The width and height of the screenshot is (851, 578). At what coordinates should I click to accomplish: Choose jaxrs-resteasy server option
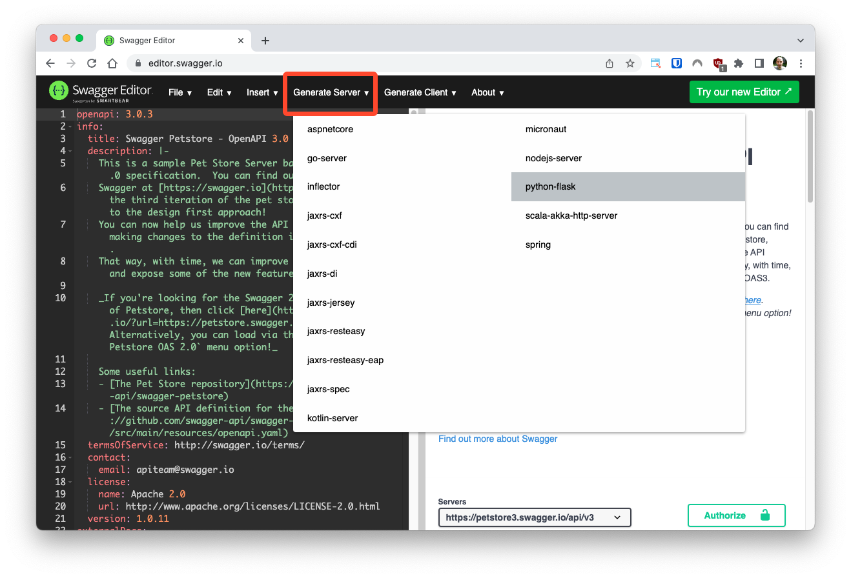[402, 331]
